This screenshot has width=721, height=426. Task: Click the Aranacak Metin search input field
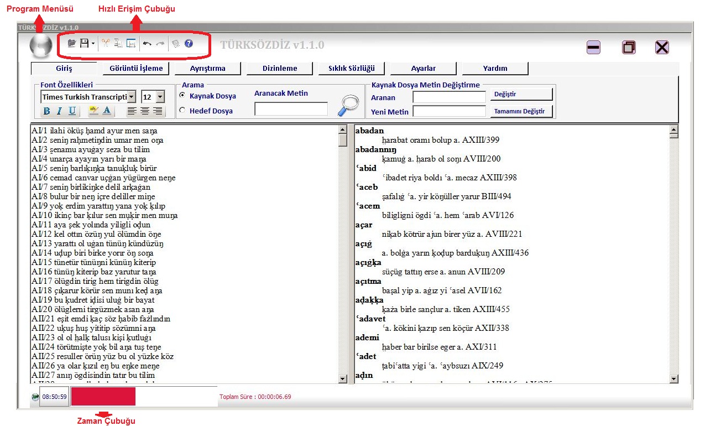[291, 109]
